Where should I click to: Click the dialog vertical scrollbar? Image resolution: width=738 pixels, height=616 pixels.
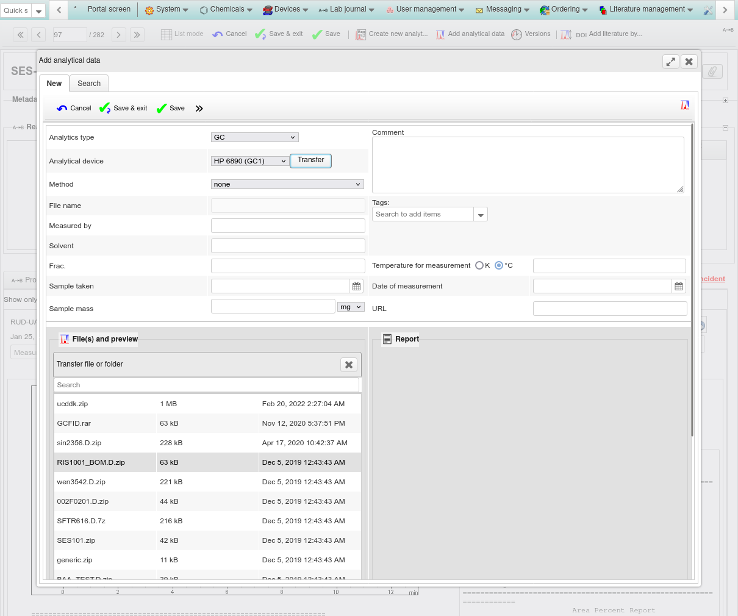click(692, 281)
